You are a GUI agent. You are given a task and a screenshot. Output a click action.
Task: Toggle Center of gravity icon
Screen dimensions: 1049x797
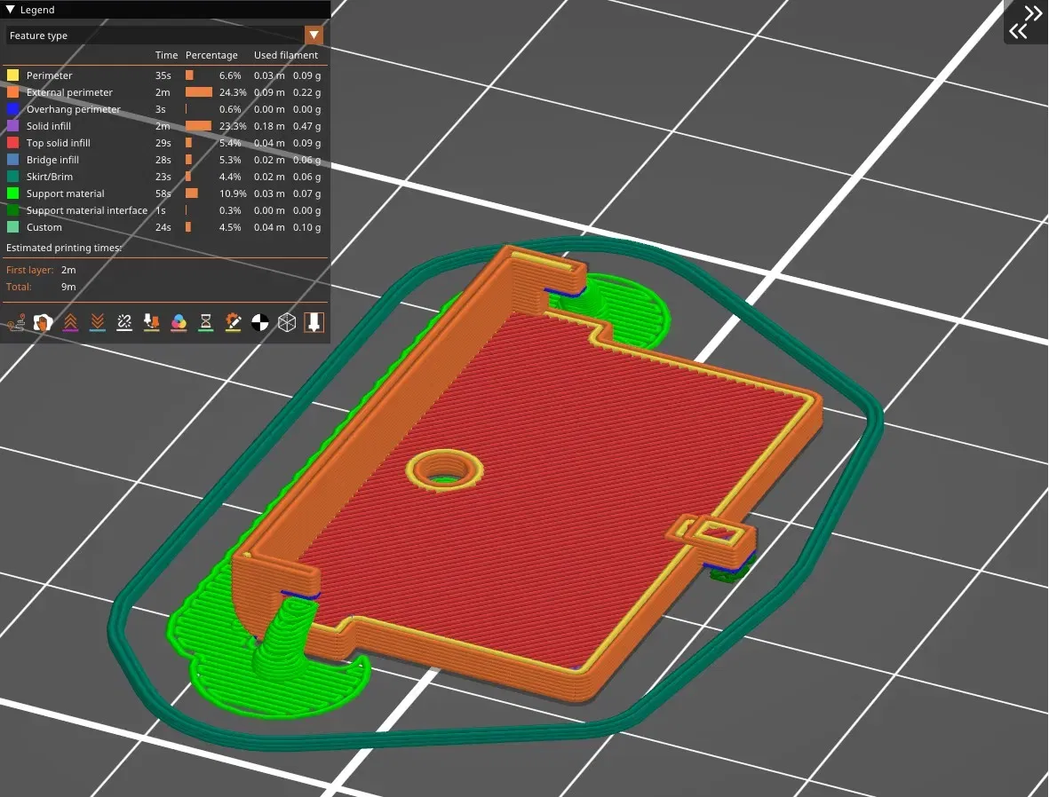coord(259,323)
